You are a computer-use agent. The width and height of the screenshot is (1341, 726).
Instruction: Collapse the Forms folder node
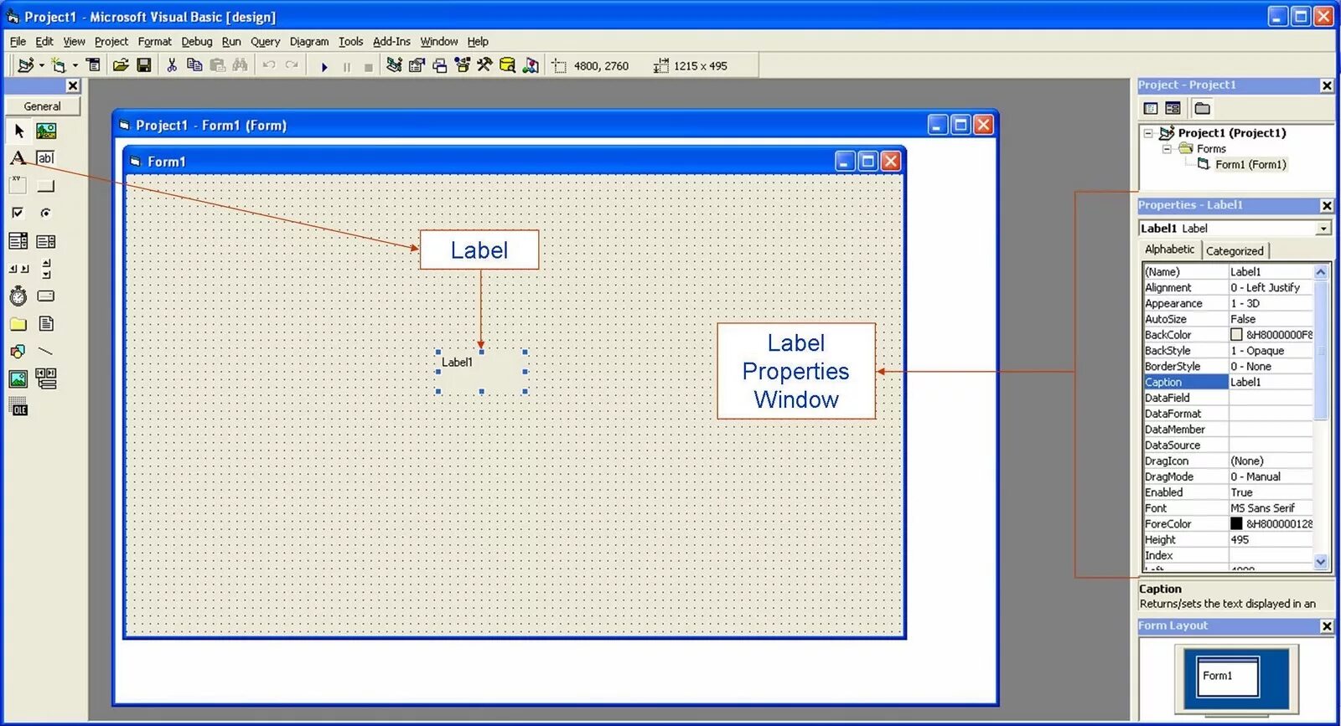tap(1166, 149)
